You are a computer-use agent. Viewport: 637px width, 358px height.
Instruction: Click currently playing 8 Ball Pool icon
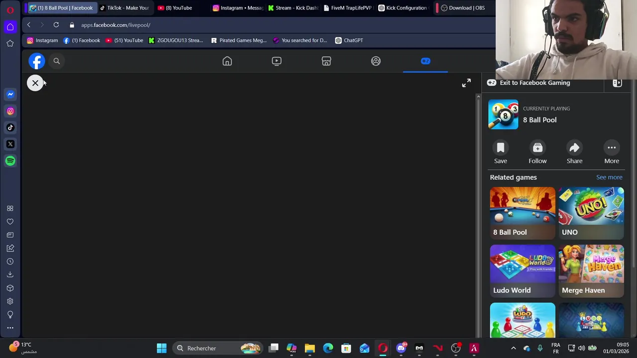503,114
